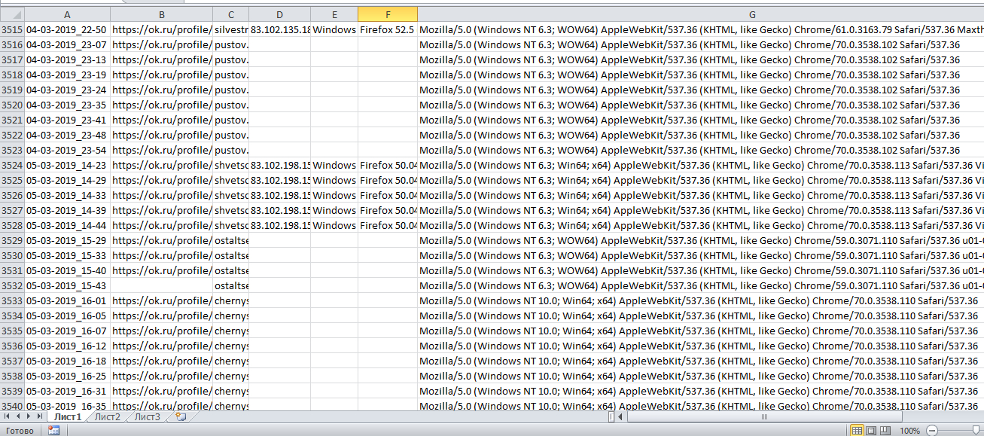Switch to Page Layout view in status bar
984x436 pixels.
(871, 430)
